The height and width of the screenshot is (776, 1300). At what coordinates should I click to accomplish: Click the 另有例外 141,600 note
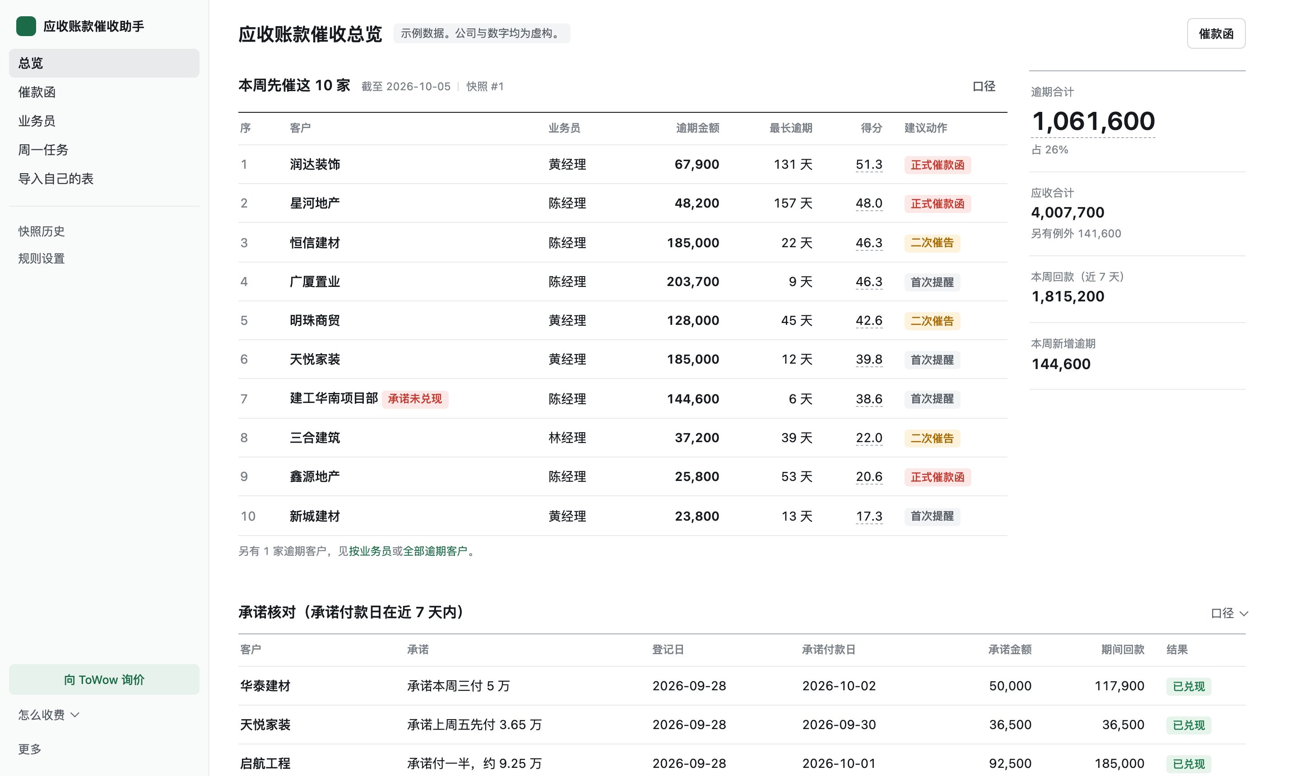(x=1076, y=234)
